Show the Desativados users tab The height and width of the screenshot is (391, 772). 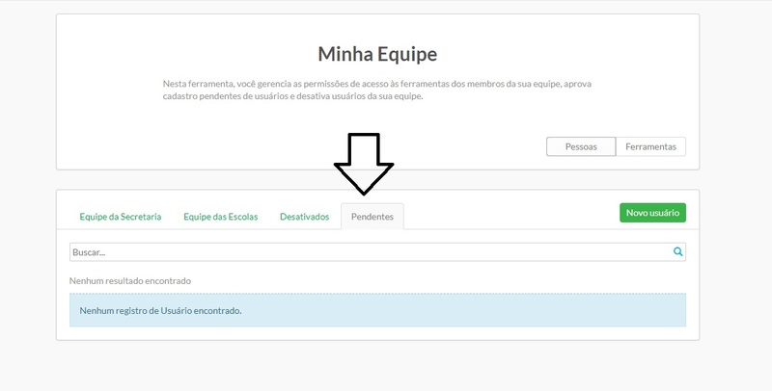[x=304, y=217]
